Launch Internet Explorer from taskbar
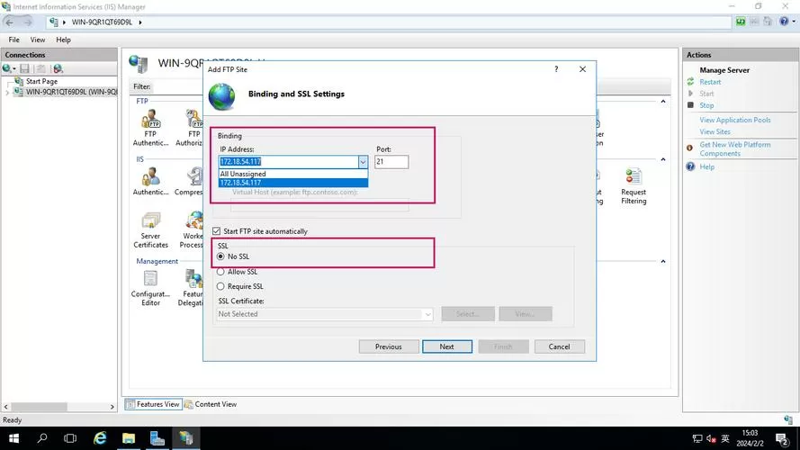Image resolution: width=800 pixels, height=450 pixels. pos(100,438)
